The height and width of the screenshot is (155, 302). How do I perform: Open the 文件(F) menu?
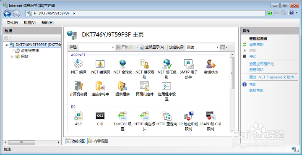click(12, 23)
